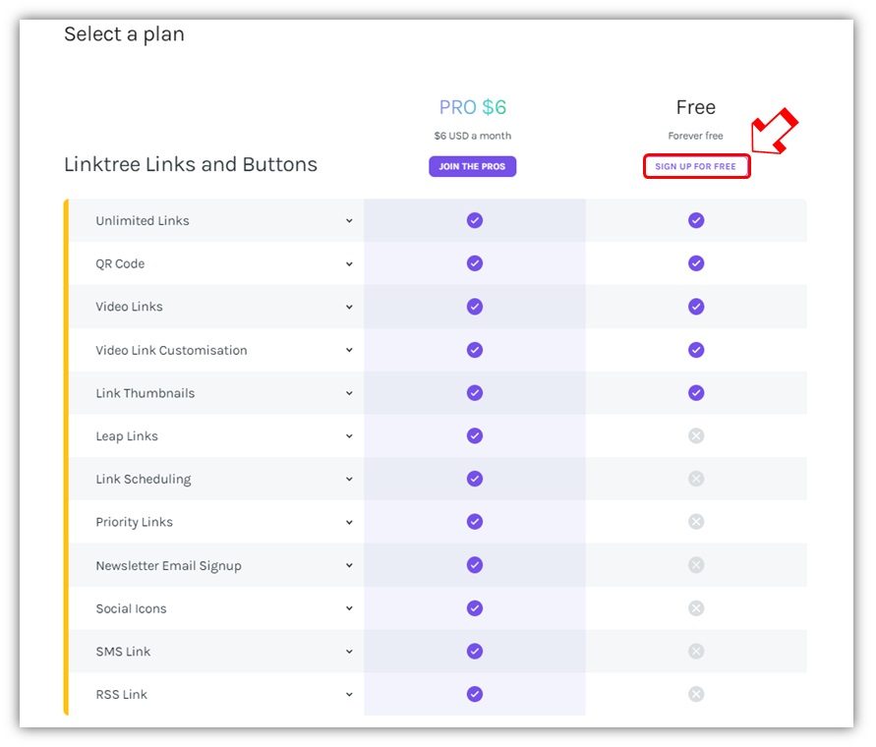The image size is (876, 747).
Task: Click Free unavailable X for Social Icons
Action: [x=696, y=607]
